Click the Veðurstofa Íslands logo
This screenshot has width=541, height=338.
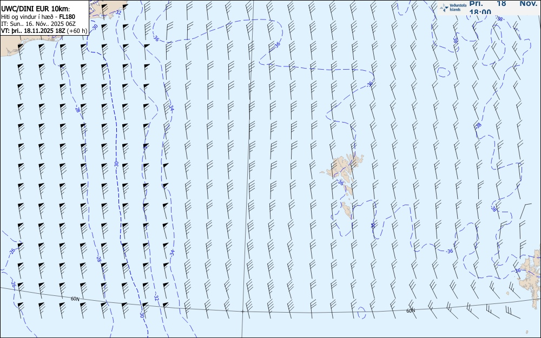pyautogui.click(x=453, y=7)
